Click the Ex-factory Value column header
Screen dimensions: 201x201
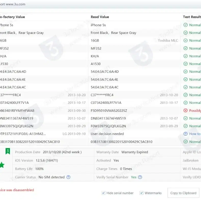(12, 17)
